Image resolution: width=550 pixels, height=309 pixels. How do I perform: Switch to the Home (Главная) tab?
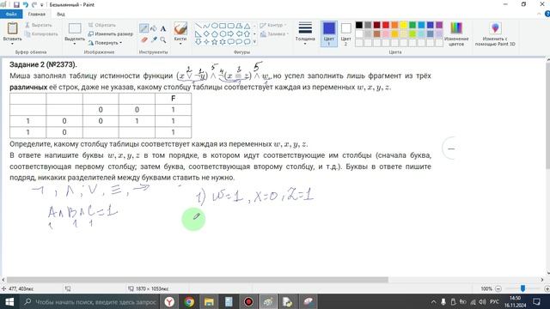click(36, 14)
